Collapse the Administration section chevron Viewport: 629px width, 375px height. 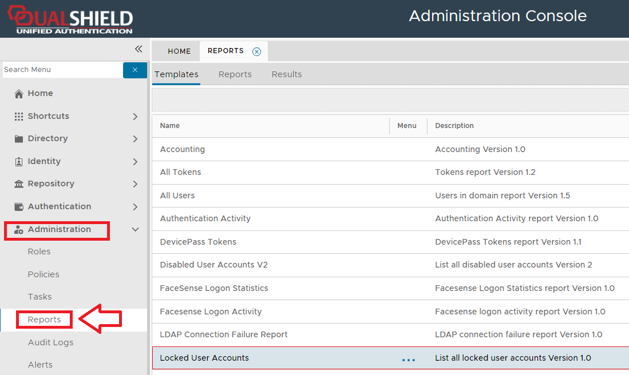pos(135,230)
